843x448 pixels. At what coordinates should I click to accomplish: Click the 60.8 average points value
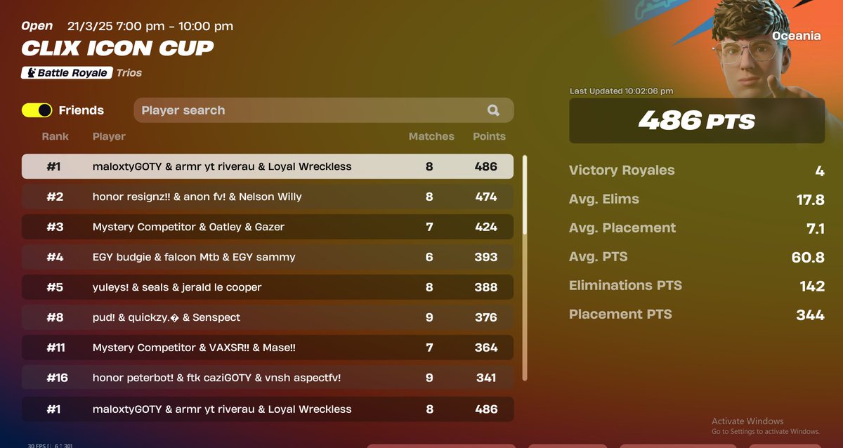808,257
